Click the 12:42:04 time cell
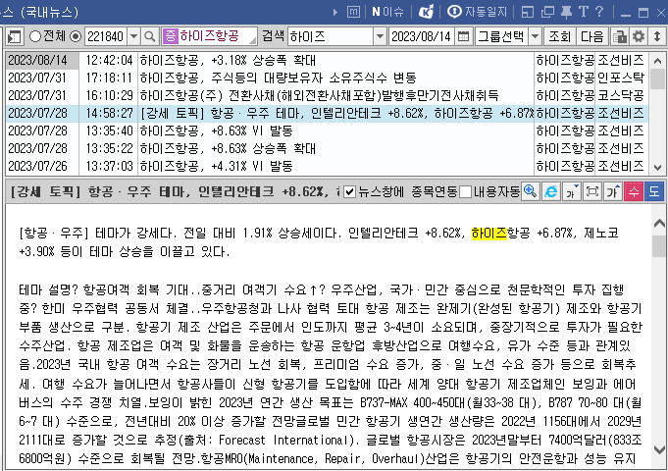Image resolution: width=668 pixels, height=471 pixels. [x=109, y=61]
